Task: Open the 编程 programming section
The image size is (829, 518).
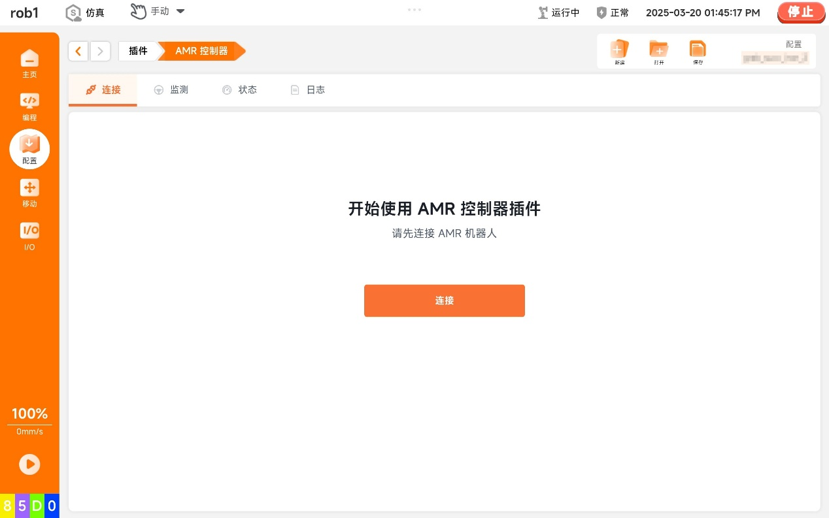Action: (x=29, y=106)
